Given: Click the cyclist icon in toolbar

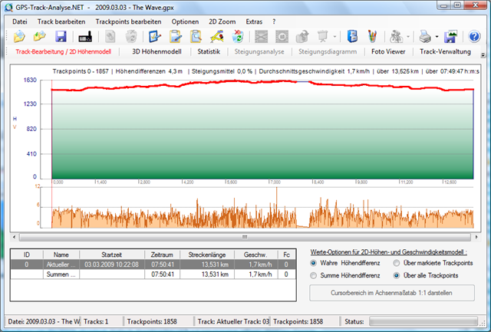Looking at the screenshot, I should pos(396,36).
